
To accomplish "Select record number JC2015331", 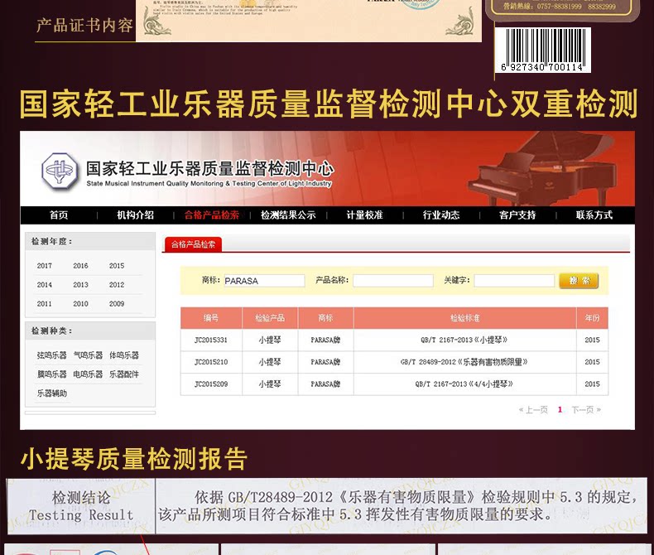I will point(211,340).
